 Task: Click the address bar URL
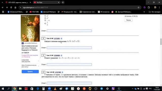(x=35, y=7)
